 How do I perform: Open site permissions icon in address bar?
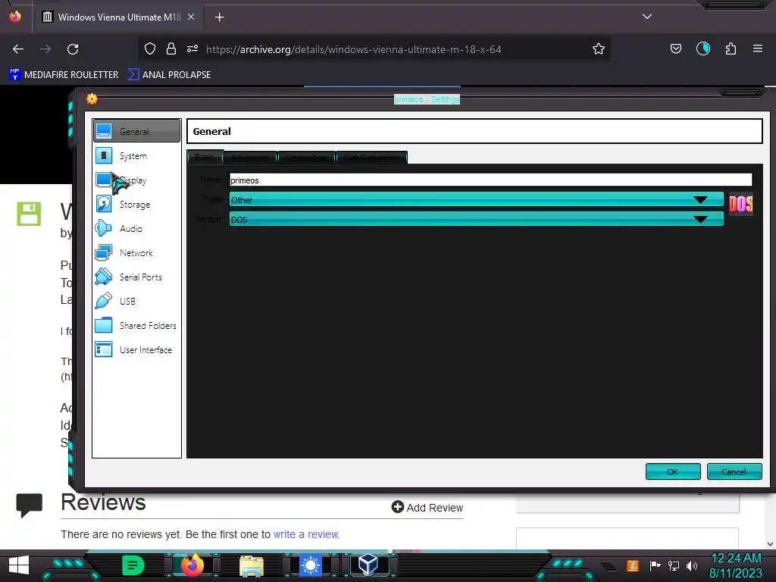(x=192, y=49)
